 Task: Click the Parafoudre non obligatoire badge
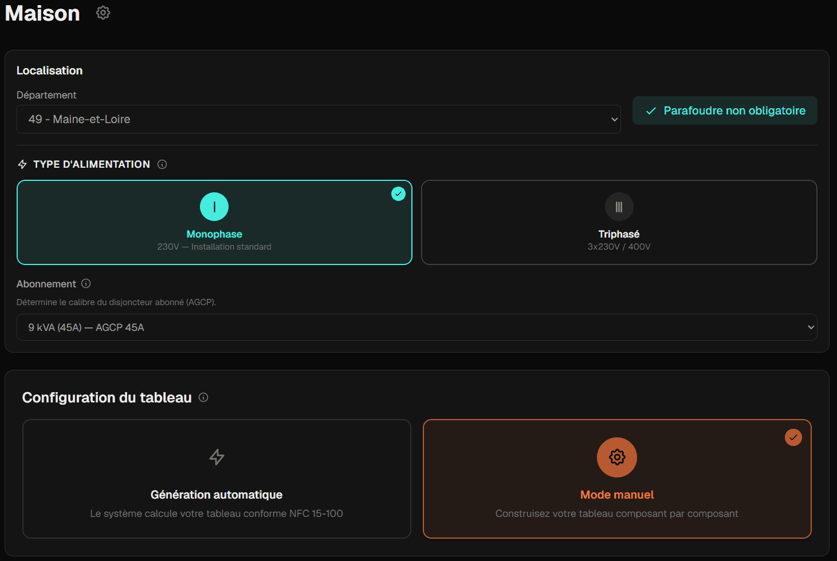pos(724,110)
